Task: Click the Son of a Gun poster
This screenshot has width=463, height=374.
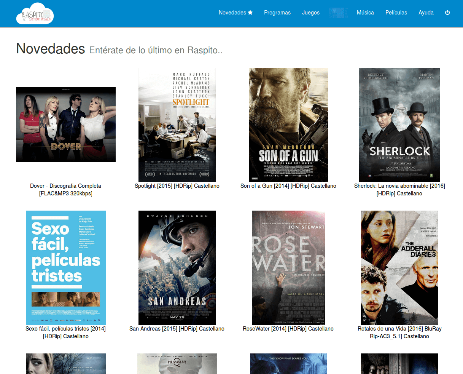Action: 288,125
